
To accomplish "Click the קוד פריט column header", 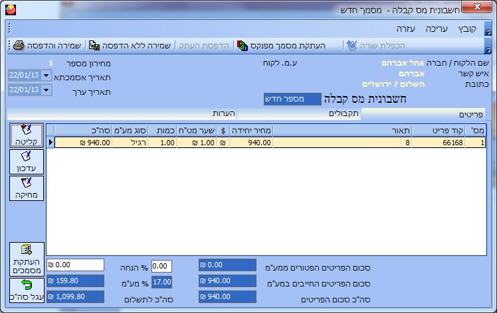I will point(439,131).
